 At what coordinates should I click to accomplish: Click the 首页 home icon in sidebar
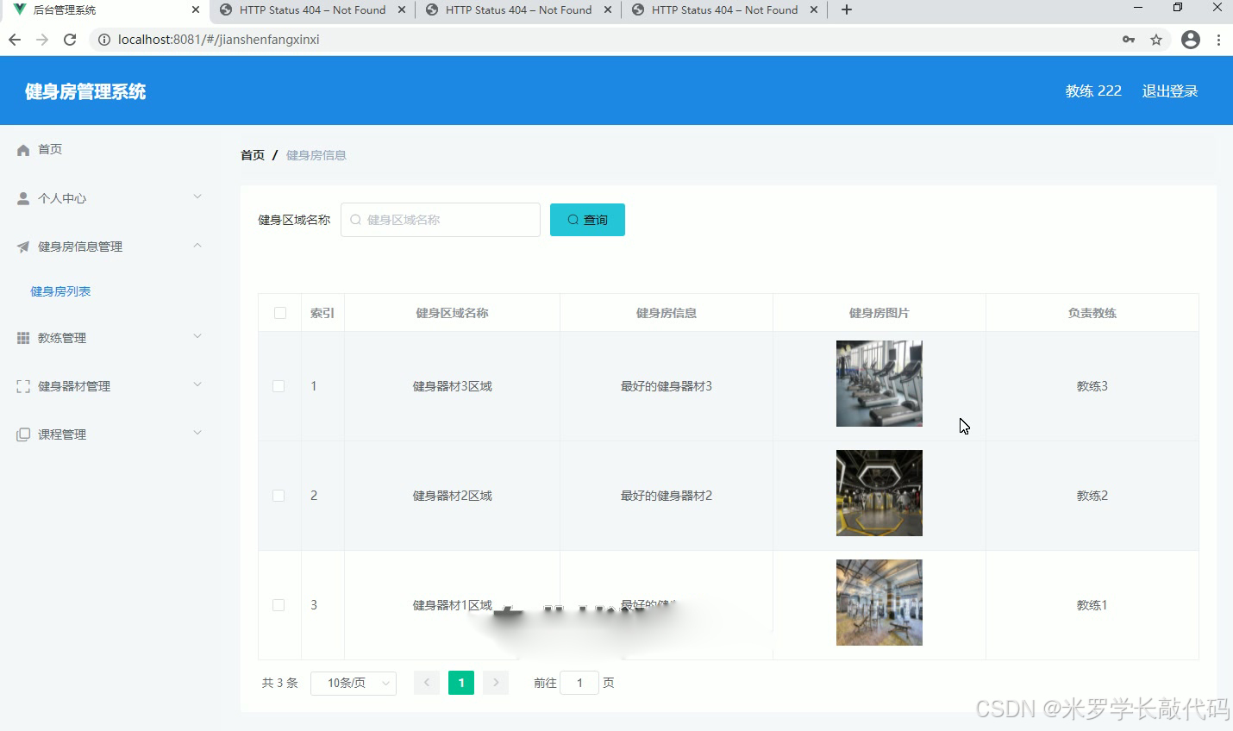(22, 149)
